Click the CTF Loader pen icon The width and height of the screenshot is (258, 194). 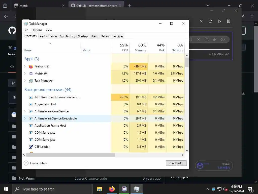click(x=31, y=147)
